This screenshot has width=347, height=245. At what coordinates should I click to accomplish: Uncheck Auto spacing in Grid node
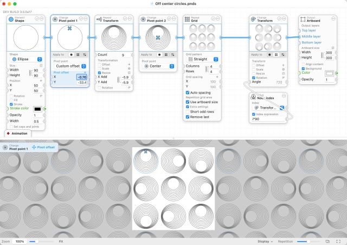[x=188, y=92]
